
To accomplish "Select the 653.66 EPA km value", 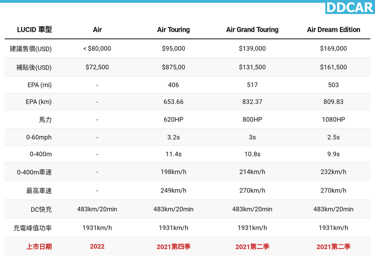I will 173,102.
